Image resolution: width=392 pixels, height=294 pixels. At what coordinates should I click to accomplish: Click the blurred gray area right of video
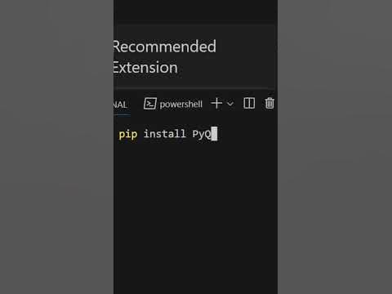click(335, 147)
